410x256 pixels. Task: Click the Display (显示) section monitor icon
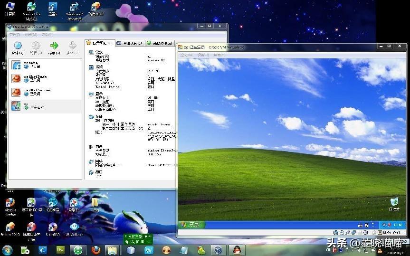tap(91, 94)
